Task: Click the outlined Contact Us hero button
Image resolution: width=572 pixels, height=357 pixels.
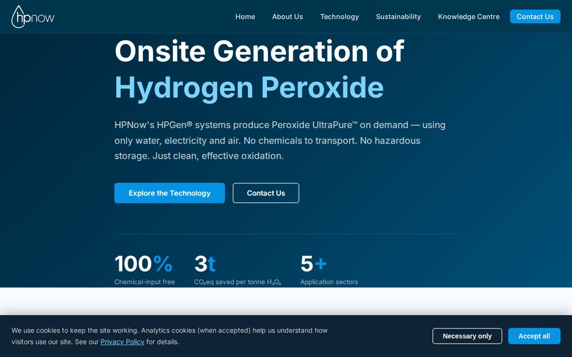Action: coord(266,193)
